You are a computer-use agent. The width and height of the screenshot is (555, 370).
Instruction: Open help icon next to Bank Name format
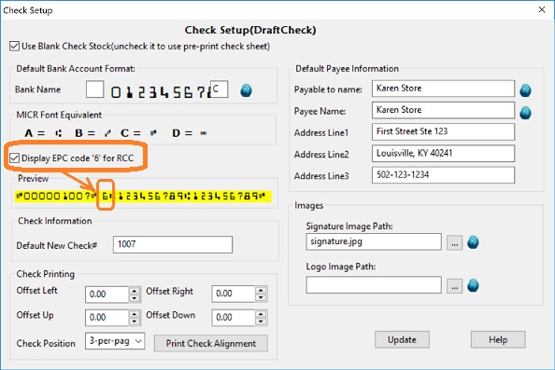point(246,90)
